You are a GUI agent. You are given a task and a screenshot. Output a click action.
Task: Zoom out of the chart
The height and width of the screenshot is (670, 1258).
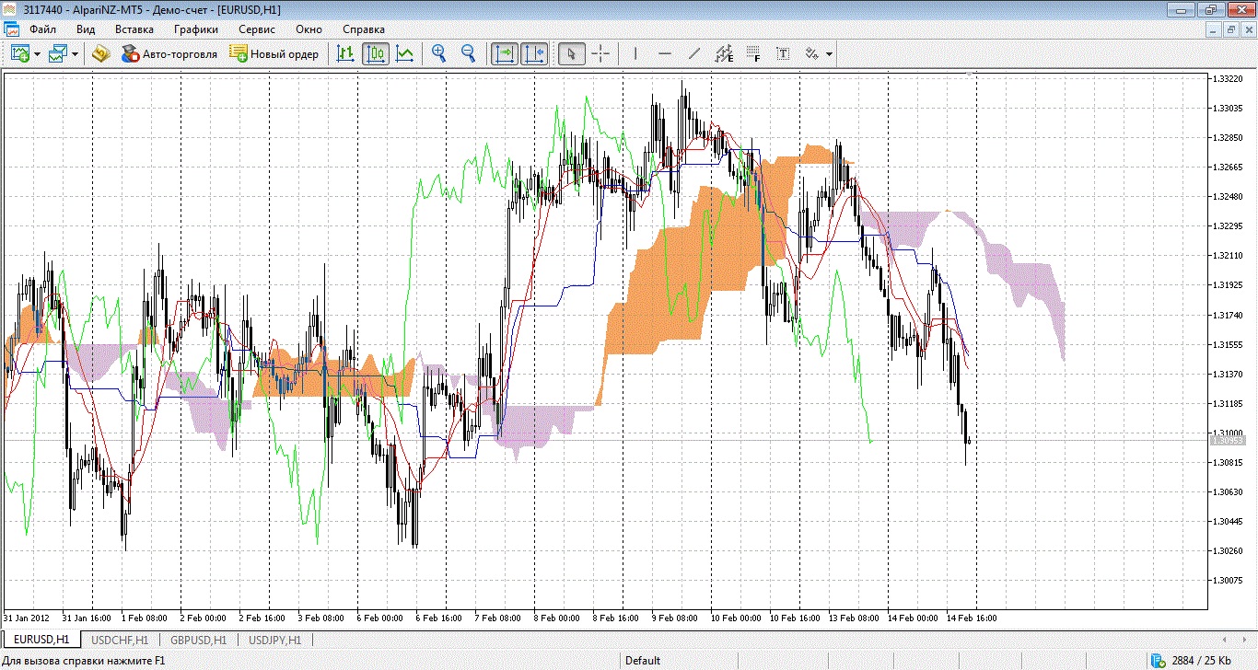(468, 54)
